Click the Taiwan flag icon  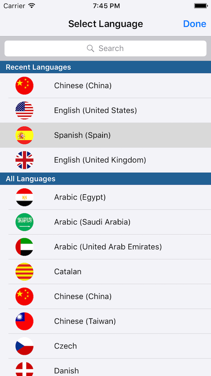[x=24, y=321]
